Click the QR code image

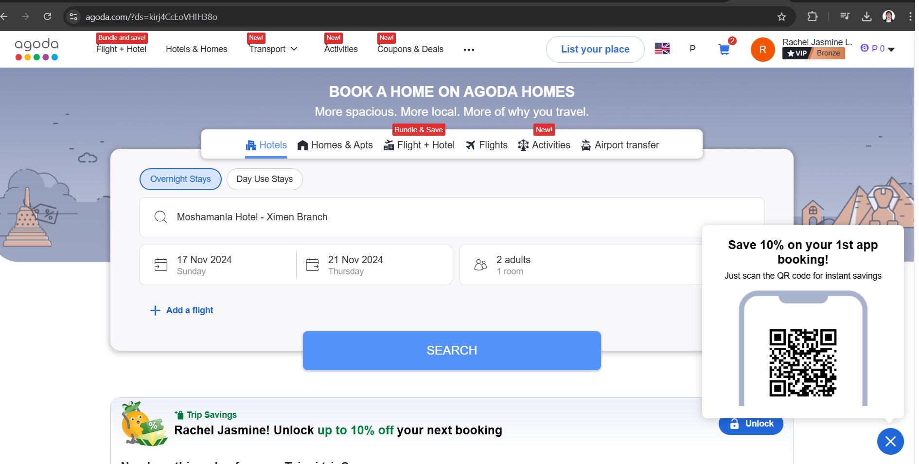coord(803,363)
